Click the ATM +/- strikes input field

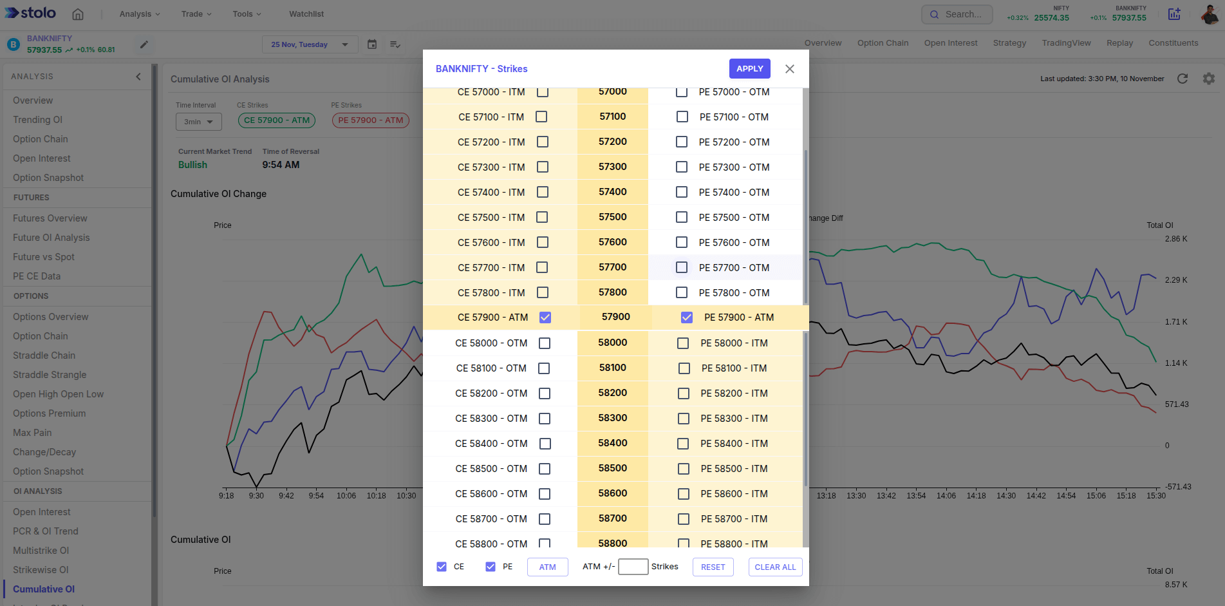pos(633,566)
